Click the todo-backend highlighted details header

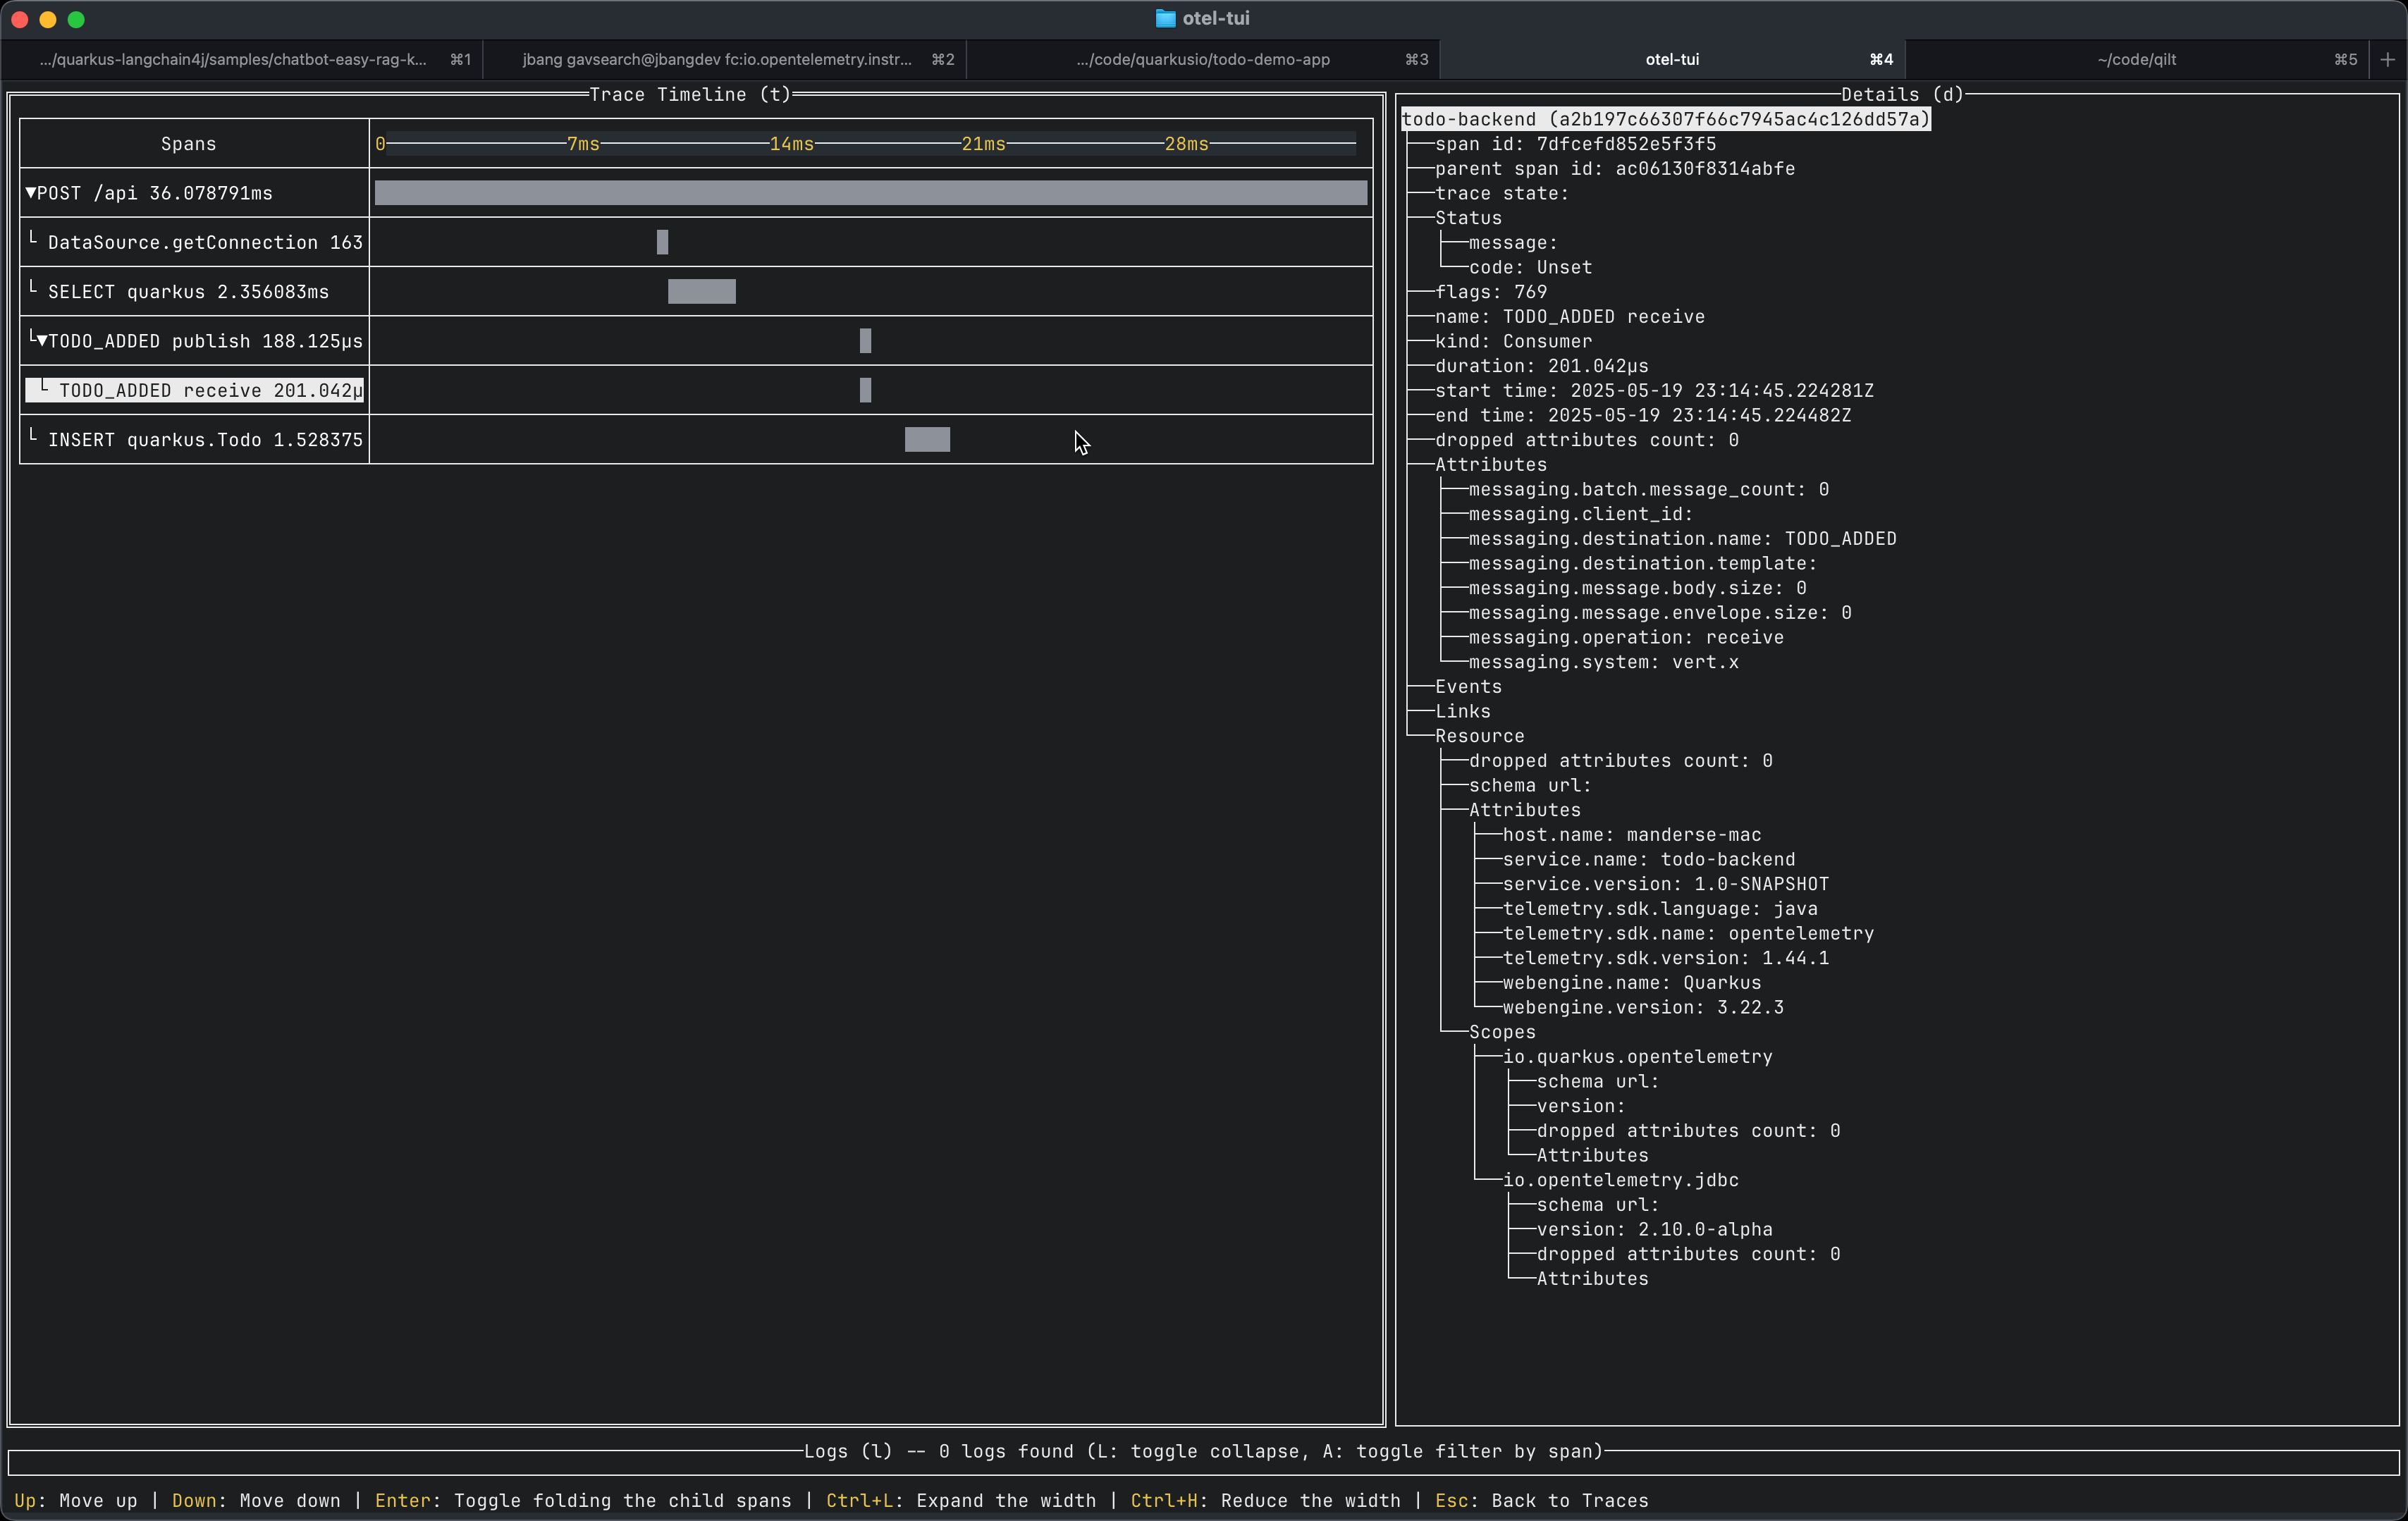pos(1665,120)
